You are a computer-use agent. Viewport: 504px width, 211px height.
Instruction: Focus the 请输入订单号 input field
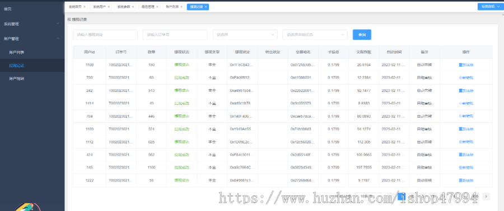(x=175, y=35)
